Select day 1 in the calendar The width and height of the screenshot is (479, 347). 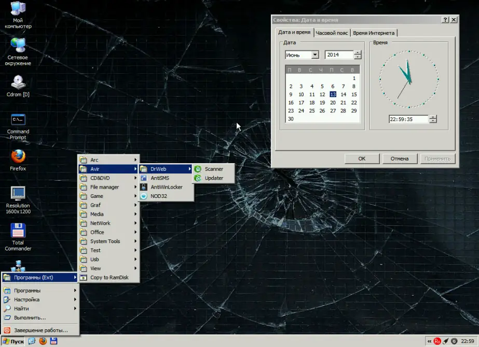coord(354,78)
